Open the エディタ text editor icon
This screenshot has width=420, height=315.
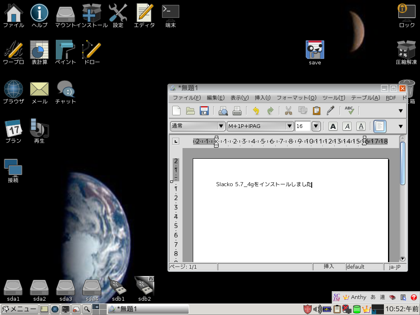coord(144,16)
